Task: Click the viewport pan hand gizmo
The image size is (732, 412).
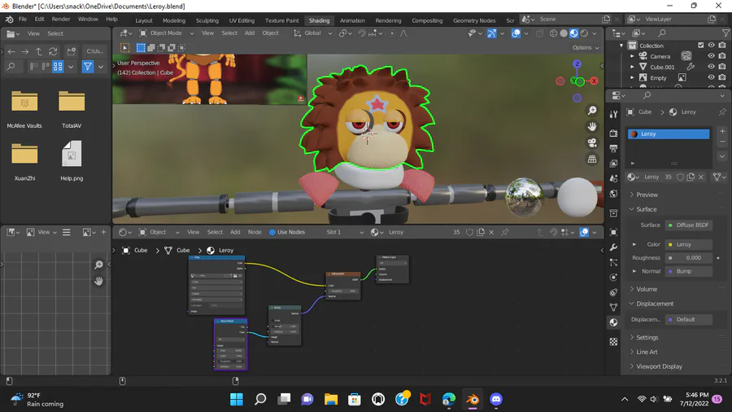Action: point(592,126)
